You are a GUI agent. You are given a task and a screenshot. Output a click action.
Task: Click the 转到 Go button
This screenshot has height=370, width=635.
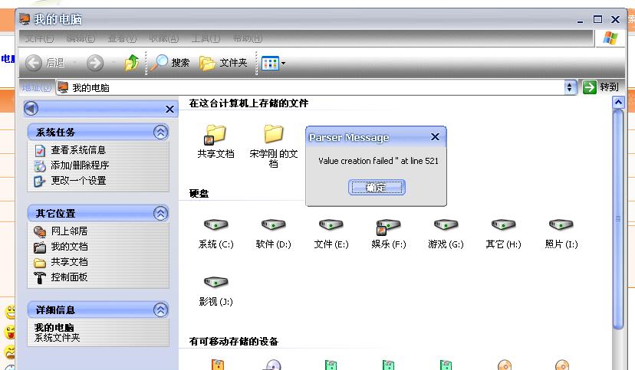pyautogui.click(x=601, y=87)
